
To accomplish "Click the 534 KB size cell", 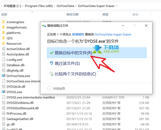I will click(x=144, y=103).
